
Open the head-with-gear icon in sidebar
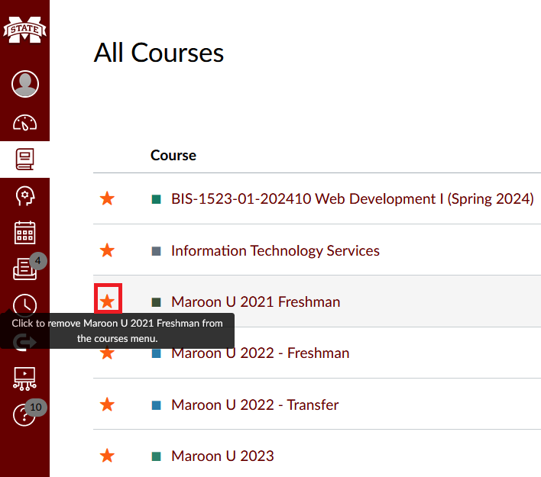(25, 196)
